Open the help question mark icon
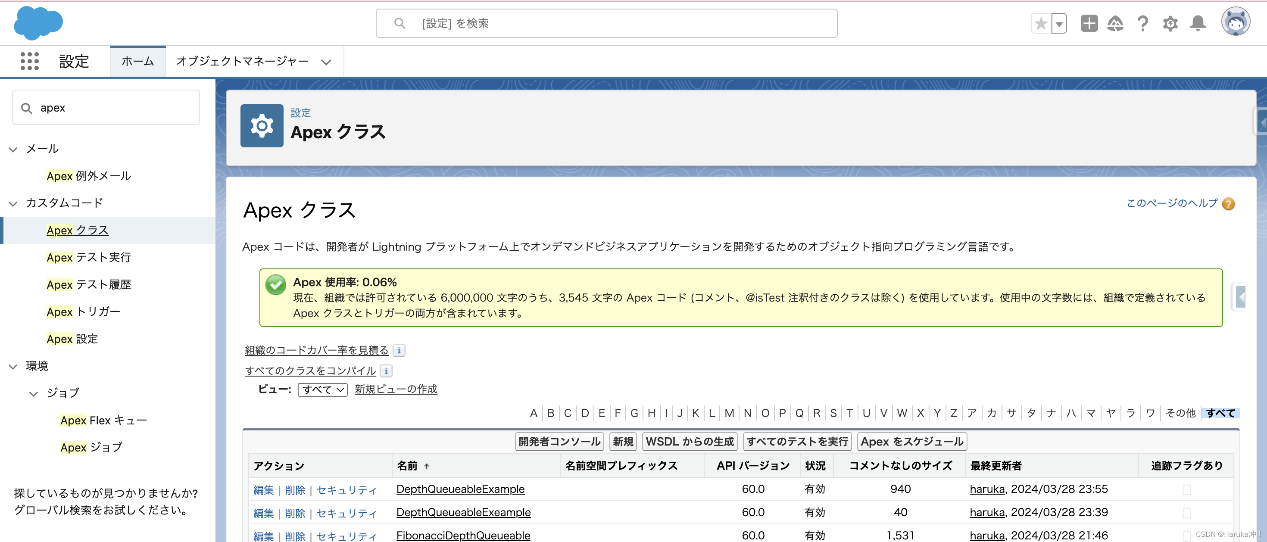The width and height of the screenshot is (1267, 542). coord(1142,24)
